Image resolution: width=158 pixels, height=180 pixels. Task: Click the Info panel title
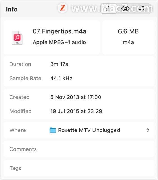click(12, 10)
